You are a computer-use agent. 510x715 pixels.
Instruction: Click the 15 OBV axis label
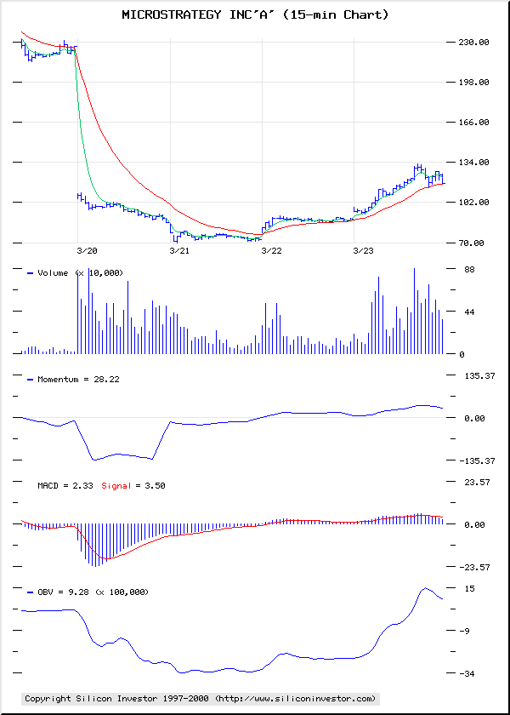tap(469, 588)
